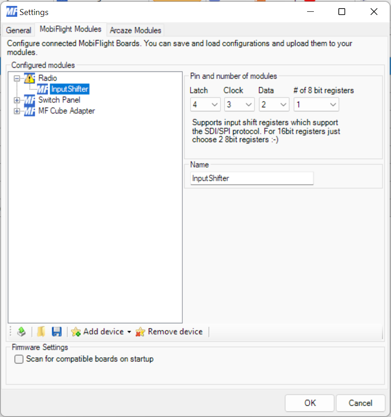This screenshot has height=417, width=391.
Task: Click the toolbar grip handle
Action: coord(10,332)
